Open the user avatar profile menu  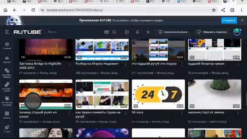[237, 32]
